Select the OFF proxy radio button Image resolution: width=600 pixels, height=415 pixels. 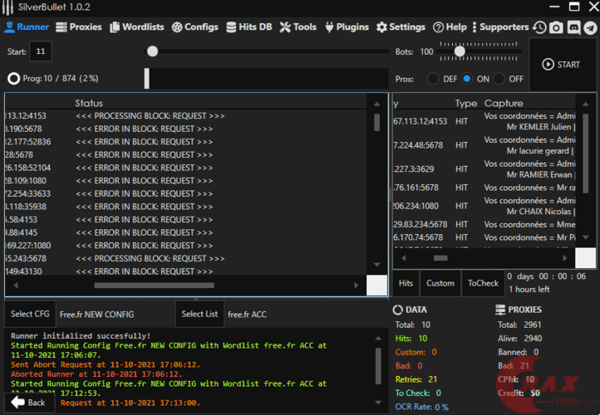[499, 79]
